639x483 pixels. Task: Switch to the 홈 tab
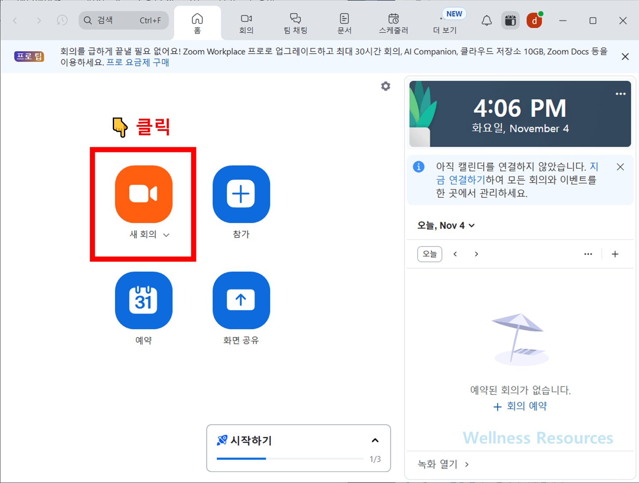coord(197,23)
